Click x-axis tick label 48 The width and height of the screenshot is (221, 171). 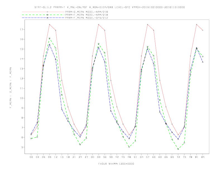(x=129, y=157)
